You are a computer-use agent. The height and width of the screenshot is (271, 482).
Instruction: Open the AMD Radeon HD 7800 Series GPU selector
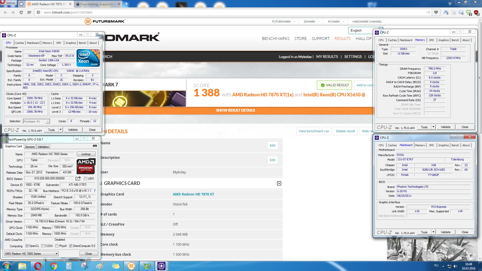pos(31,254)
